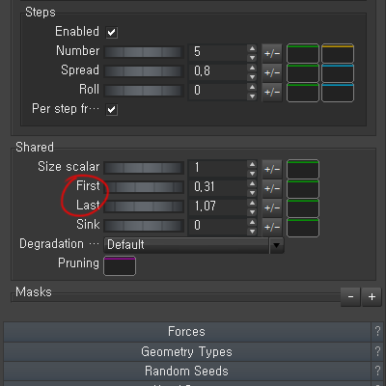
Task: Click the Spread value field showing 0.8
Action: 217,71
